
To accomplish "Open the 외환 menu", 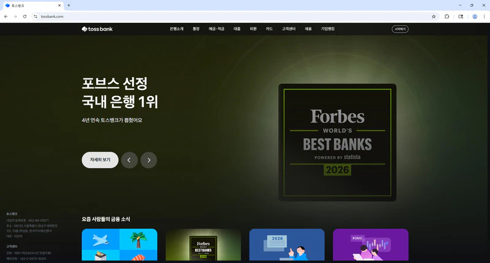I will pyautogui.click(x=253, y=29).
